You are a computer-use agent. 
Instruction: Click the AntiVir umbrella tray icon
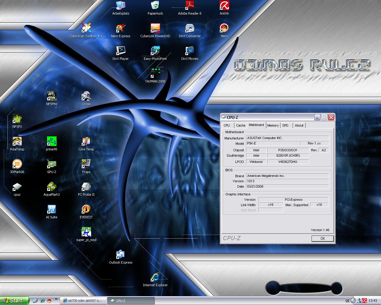[x=364, y=301]
